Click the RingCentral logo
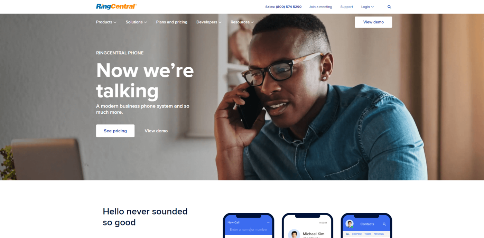Image resolution: width=484 pixels, height=238 pixels. pos(117,6)
